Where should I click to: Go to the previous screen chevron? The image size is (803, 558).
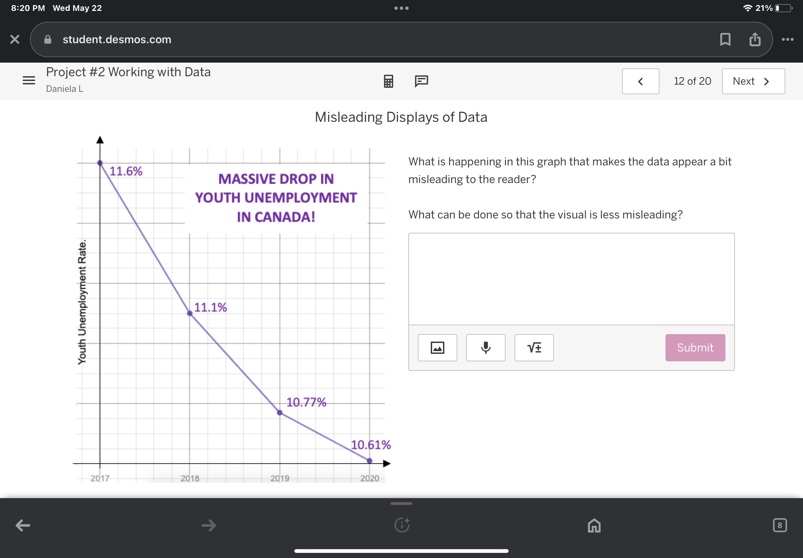pos(640,81)
